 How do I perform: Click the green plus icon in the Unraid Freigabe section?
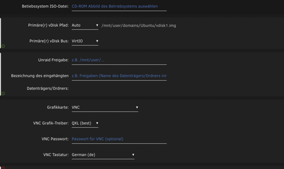(x=3, y=94)
